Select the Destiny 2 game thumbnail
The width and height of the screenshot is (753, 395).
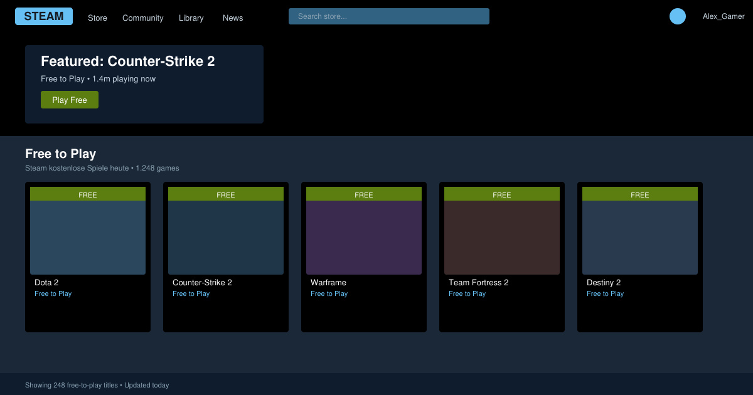click(x=640, y=238)
